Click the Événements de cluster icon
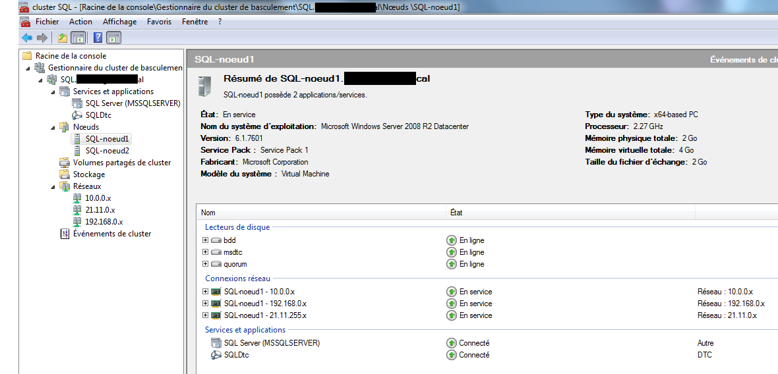The image size is (778, 374). point(65,234)
